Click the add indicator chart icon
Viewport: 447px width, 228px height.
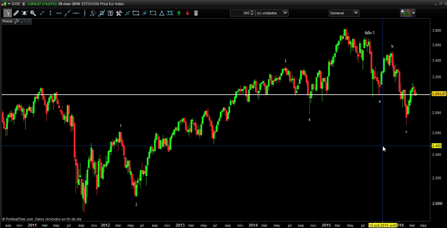tap(405, 13)
